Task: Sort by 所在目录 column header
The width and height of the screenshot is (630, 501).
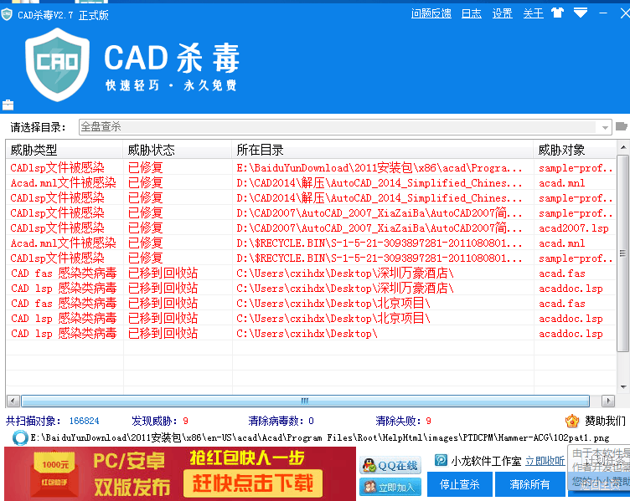Action: [x=383, y=150]
